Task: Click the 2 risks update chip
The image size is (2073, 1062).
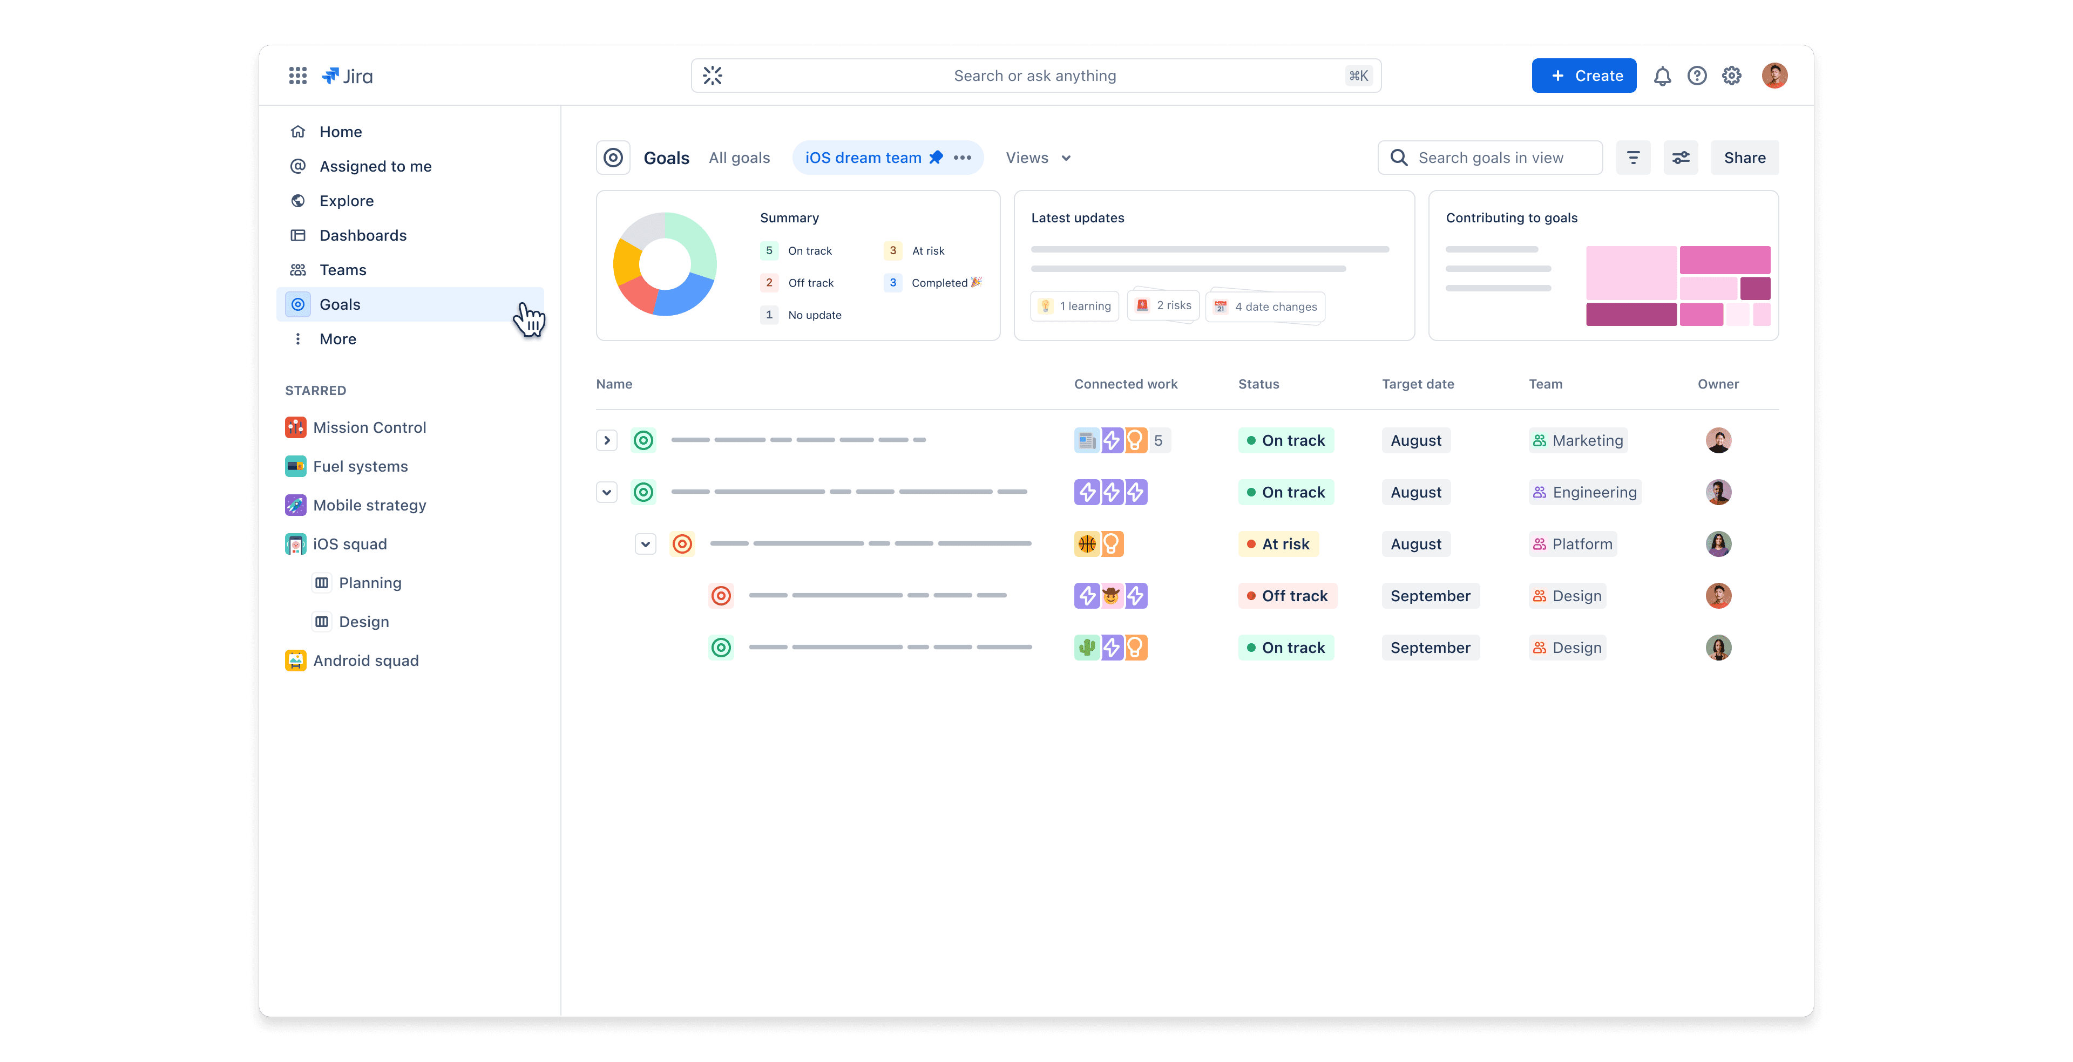Action: pyautogui.click(x=1164, y=306)
